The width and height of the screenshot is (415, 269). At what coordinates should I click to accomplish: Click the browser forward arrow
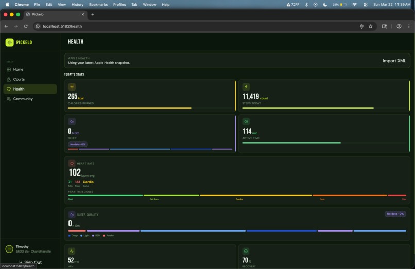pos(16,26)
